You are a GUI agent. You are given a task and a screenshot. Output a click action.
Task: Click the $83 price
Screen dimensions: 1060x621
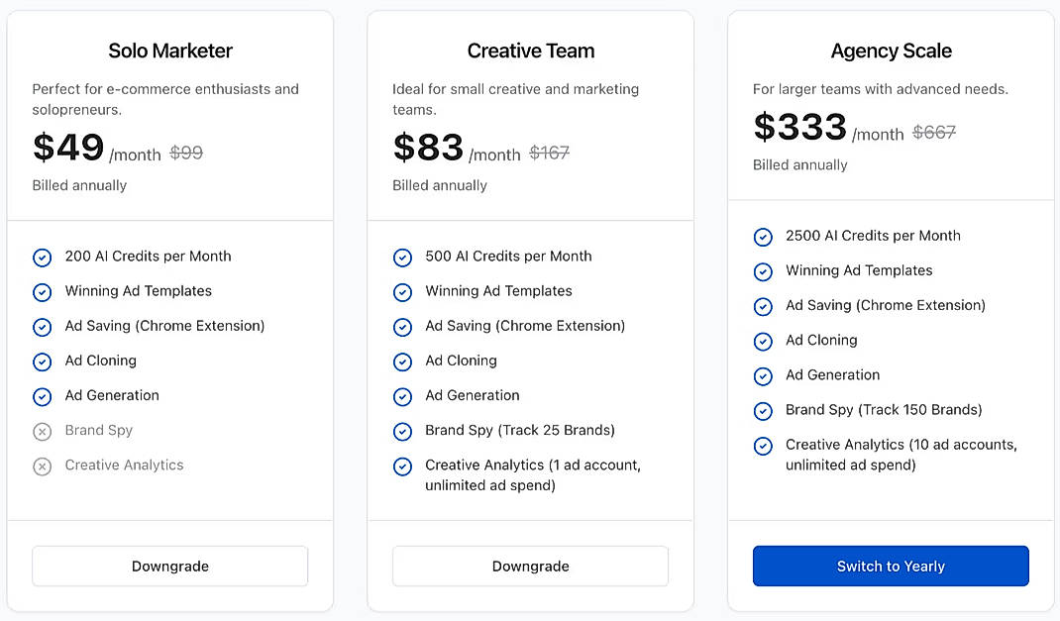(428, 147)
